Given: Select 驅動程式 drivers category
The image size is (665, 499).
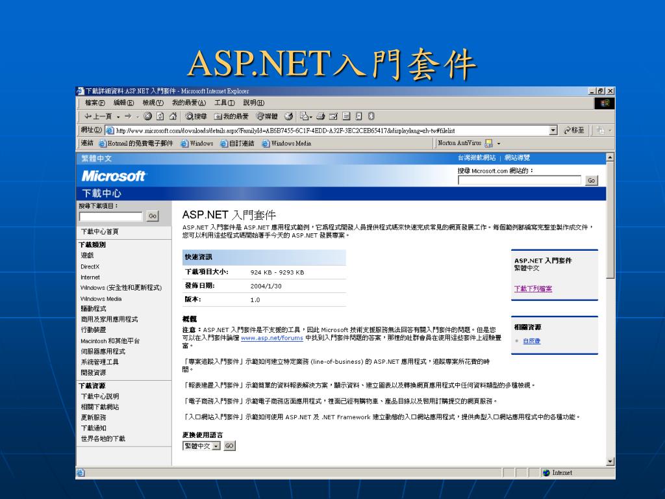Looking at the screenshot, I should 94,309.
